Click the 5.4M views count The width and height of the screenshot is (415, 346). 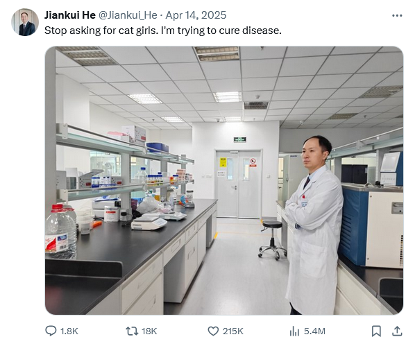(314, 331)
